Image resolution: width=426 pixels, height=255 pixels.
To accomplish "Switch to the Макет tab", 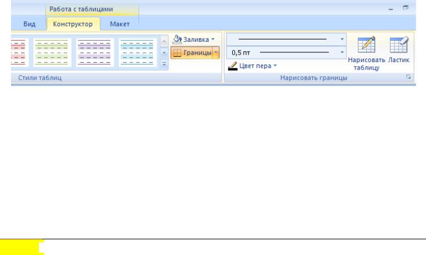I will (x=120, y=24).
